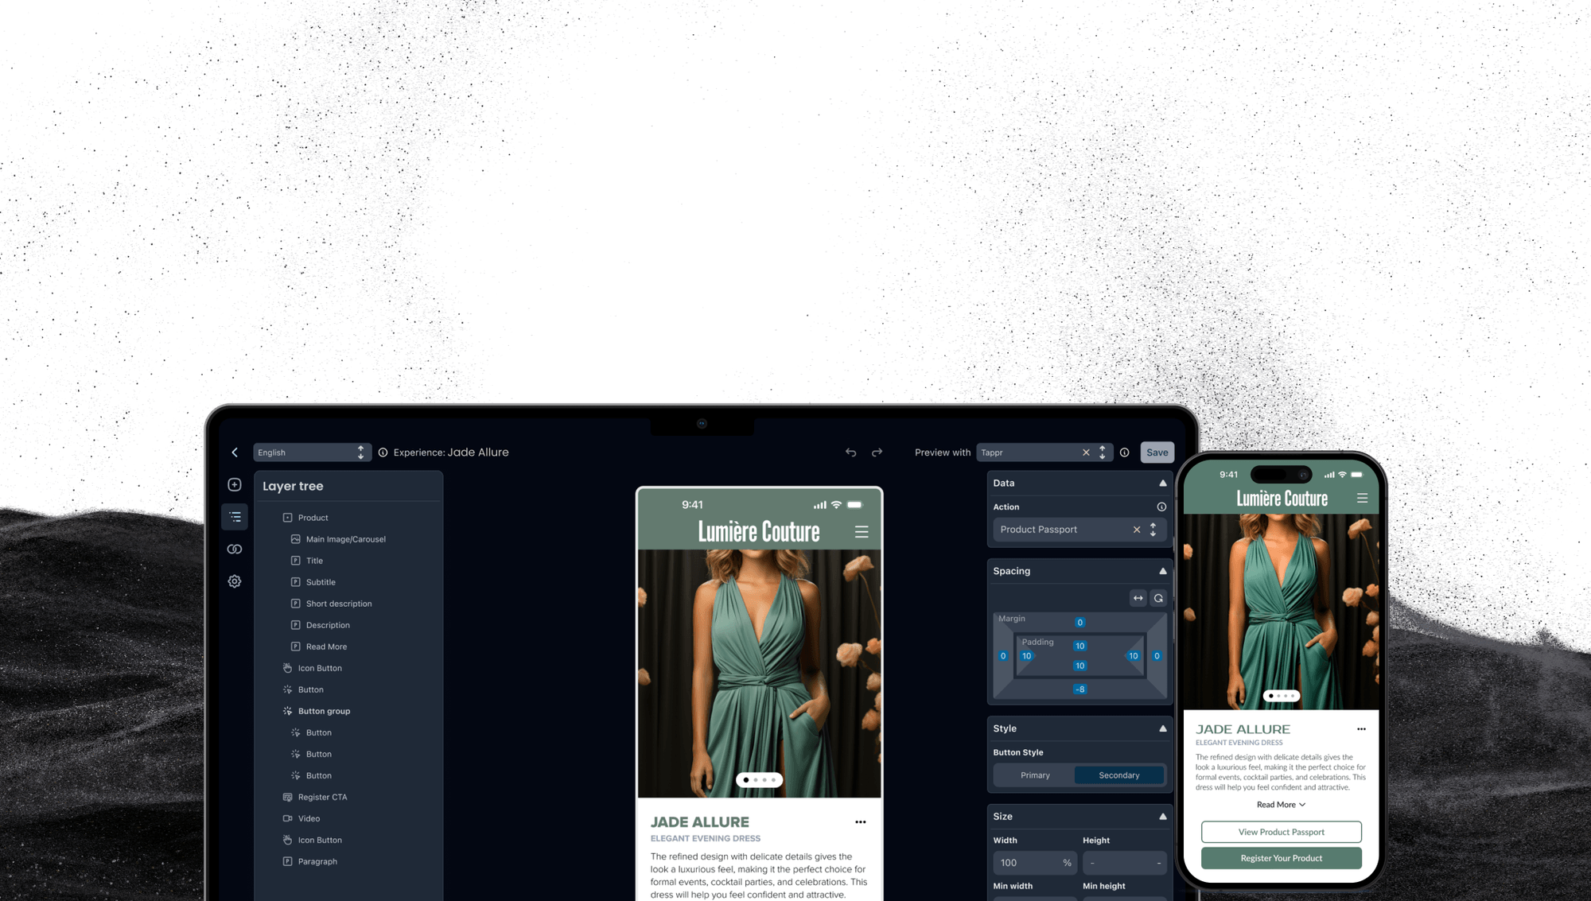Screen dimensions: 1591x901
Task: Click the settings gear in the left sidebar
Action: (x=235, y=581)
